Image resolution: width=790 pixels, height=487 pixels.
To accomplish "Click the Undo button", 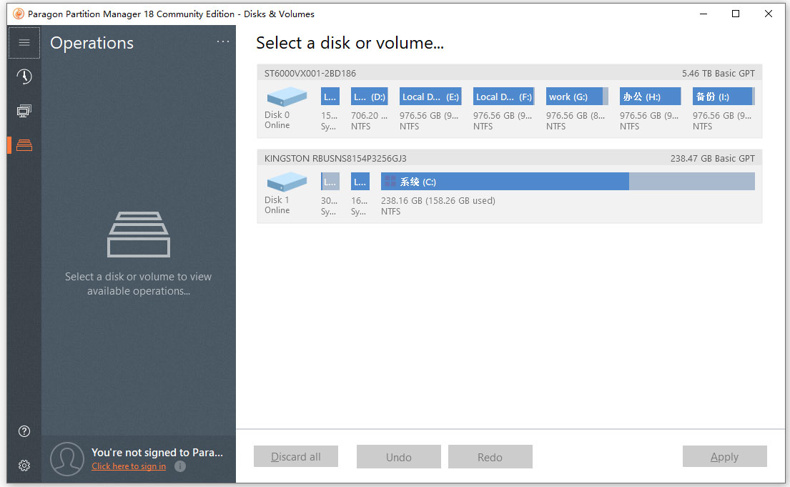I will point(398,456).
